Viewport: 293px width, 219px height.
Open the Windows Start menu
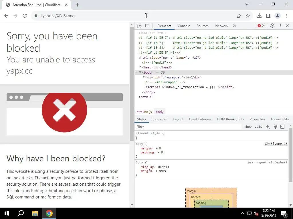(x=7, y=213)
